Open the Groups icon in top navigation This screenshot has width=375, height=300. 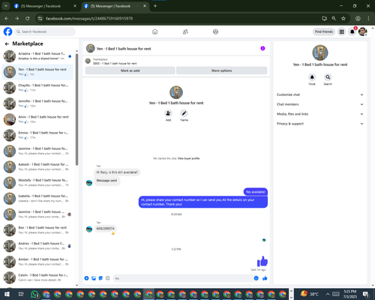point(215,31)
